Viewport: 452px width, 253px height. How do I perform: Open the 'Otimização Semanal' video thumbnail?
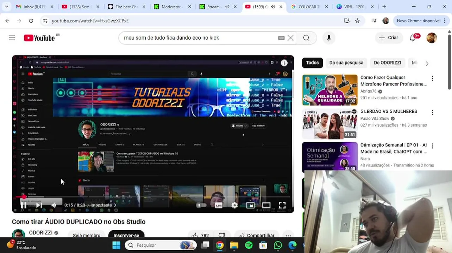pos(329,157)
